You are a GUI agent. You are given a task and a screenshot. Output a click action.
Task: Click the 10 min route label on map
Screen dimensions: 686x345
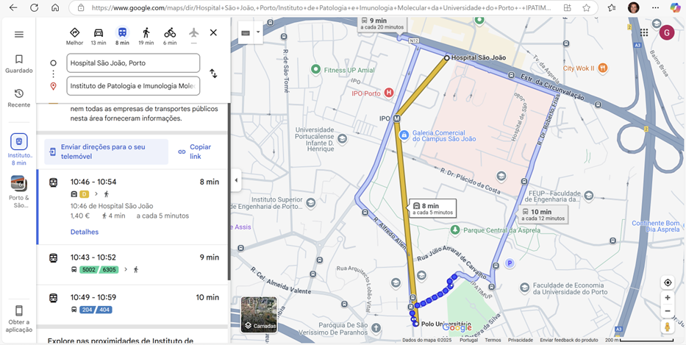coord(543,214)
